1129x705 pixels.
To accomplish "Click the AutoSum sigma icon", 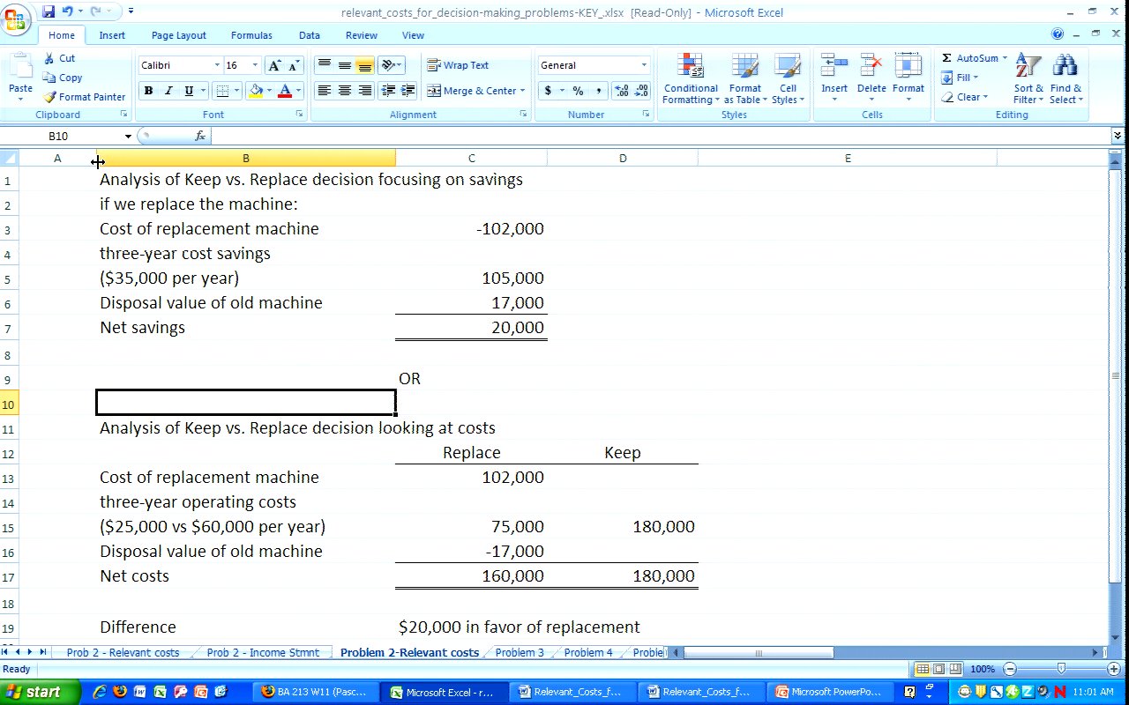I will click(946, 58).
